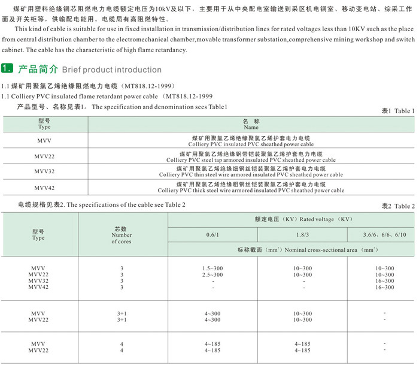Click the first "4~185" under 0.6/1 column

pyautogui.click(x=212, y=344)
